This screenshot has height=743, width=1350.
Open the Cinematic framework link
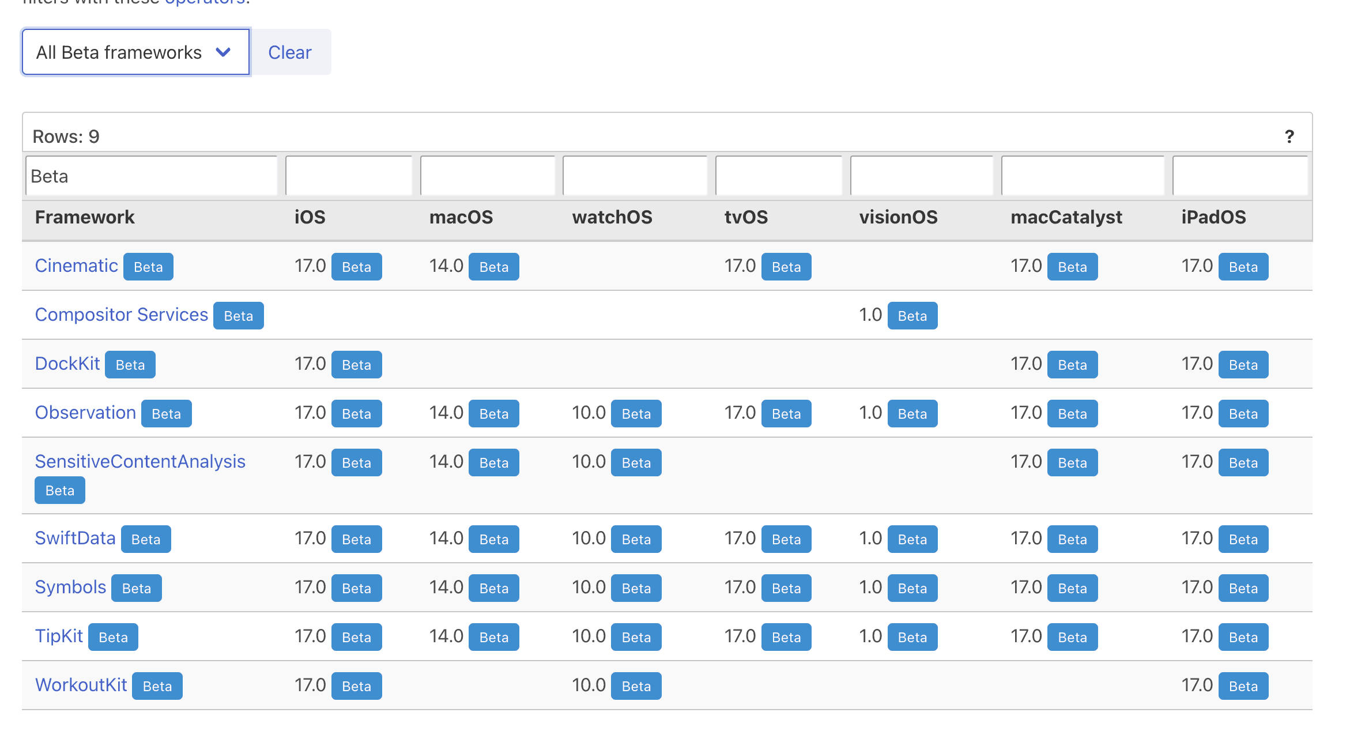[x=76, y=266]
